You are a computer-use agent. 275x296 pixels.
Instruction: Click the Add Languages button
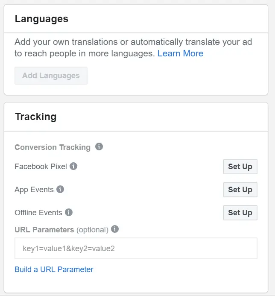click(51, 76)
